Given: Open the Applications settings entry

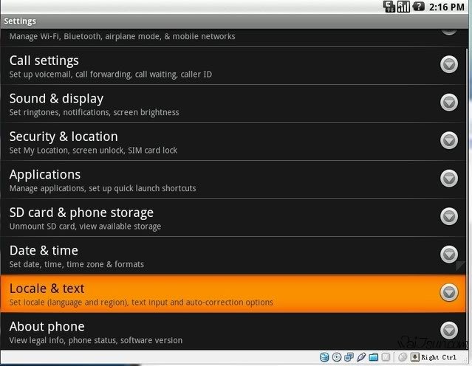Looking at the screenshot, I should [222, 179].
